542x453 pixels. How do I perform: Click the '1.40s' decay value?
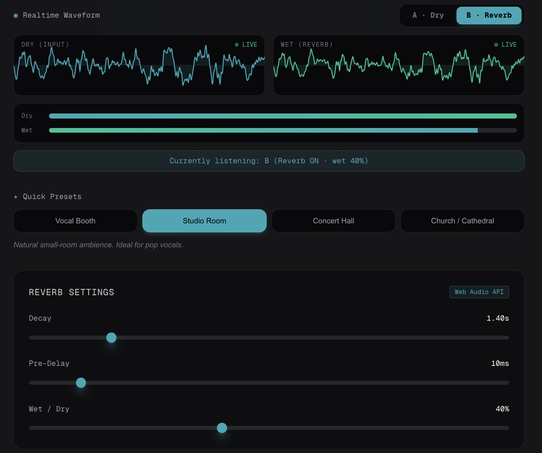[498, 318]
